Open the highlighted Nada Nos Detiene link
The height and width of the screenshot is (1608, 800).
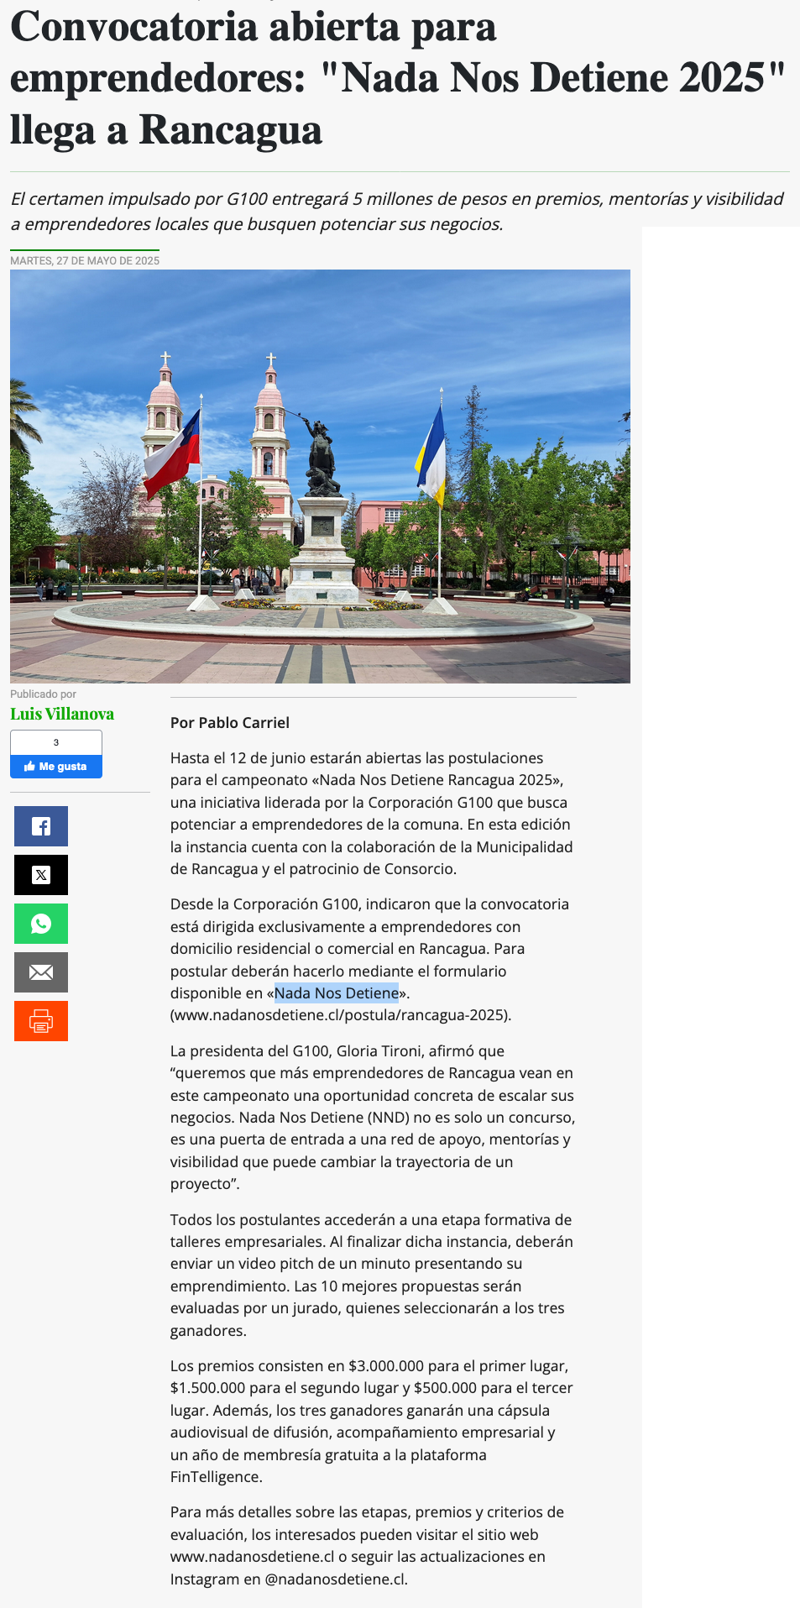coord(337,993)
